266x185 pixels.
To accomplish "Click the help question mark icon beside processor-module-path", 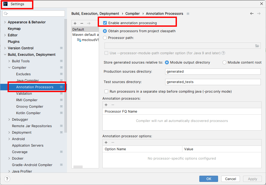I will coord(223,53).
